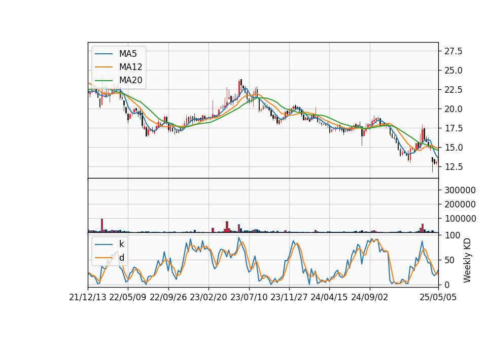This screenshot has height=350, width=487.
Task: Click the date label 24/04/15
Action: (329, 297)
